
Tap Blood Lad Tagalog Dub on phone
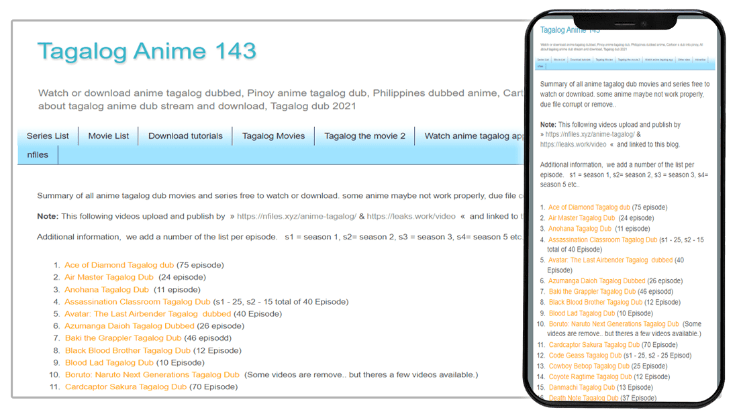pos(581,313)
